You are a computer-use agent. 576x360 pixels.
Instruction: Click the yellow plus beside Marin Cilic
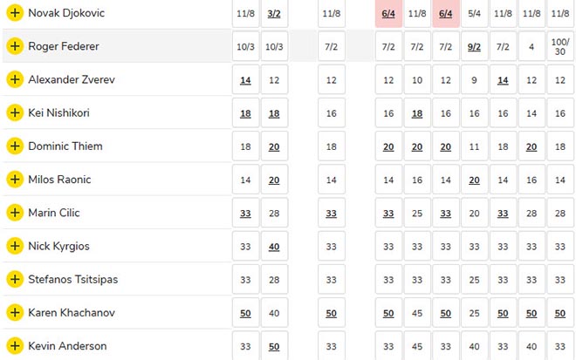(x=14, y=213)
